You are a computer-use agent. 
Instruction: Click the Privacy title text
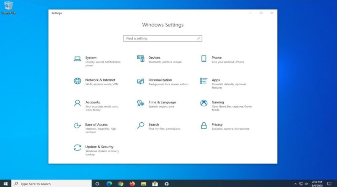tap(217, 124)
